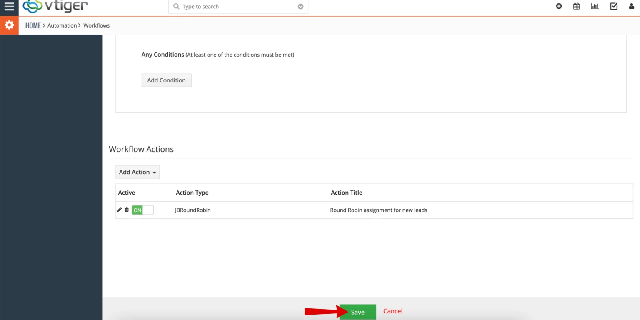View reports via the bar chart icon

(x=595, y=6)
